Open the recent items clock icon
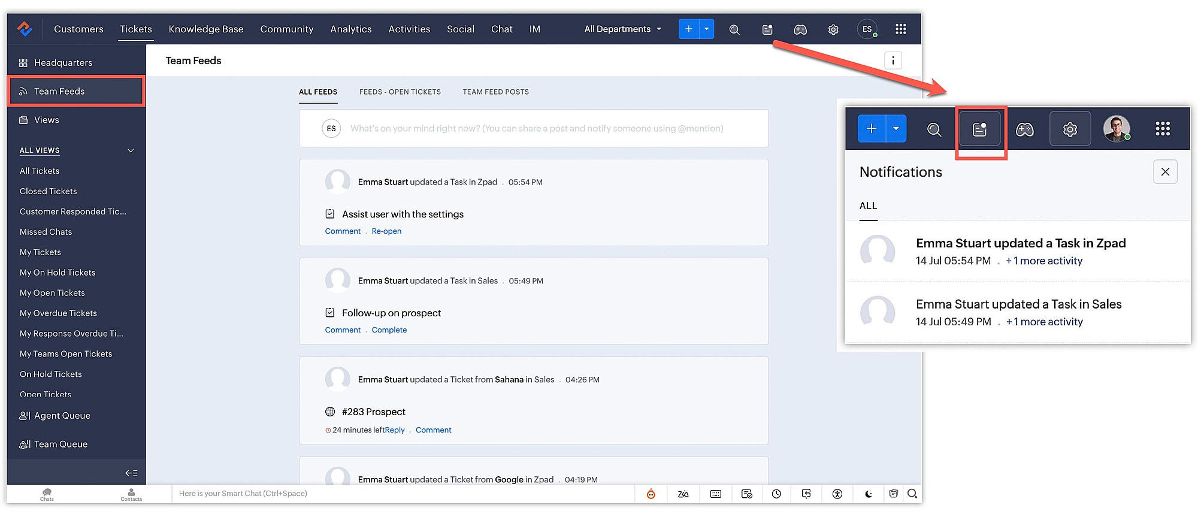1198x526 pixels. pos(776,494)
